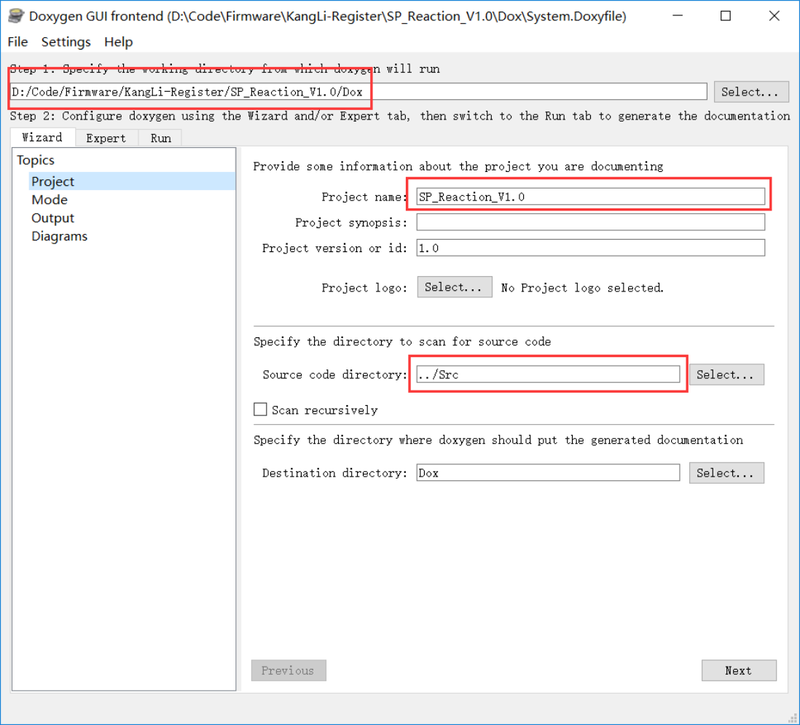
Task: Switch to the Expert tab
Action: 106,138
